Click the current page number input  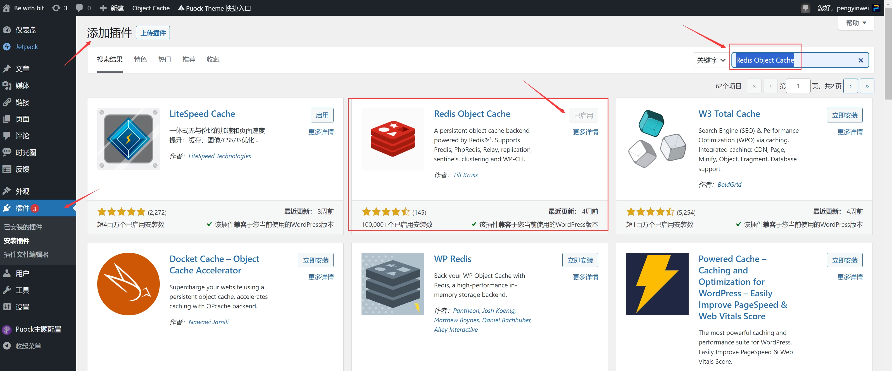[x=798, y=86]
